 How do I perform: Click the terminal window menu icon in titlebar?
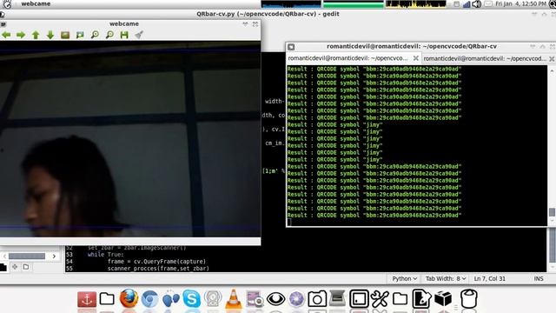[x=291, y=47]
